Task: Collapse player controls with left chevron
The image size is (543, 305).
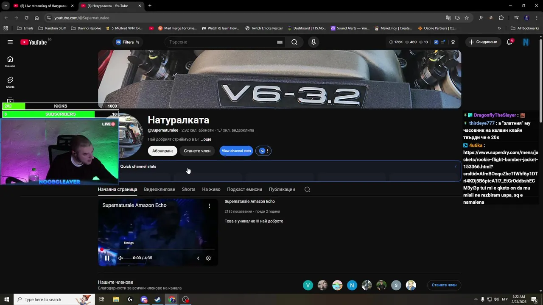Action: coord(198,258)
